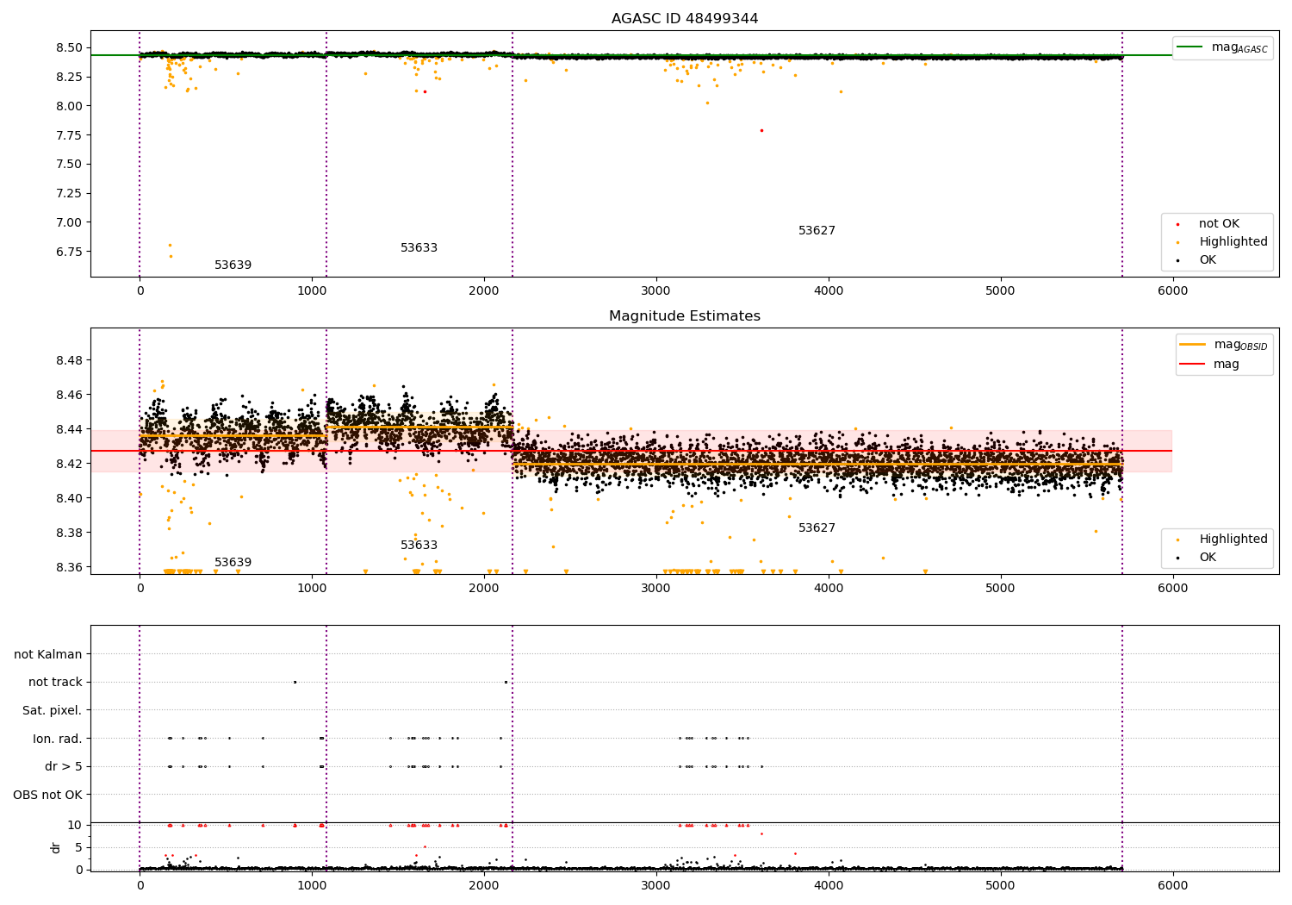
Task: Select the 'not OK' red legend marker
Action: click(x=1177, y=224)
